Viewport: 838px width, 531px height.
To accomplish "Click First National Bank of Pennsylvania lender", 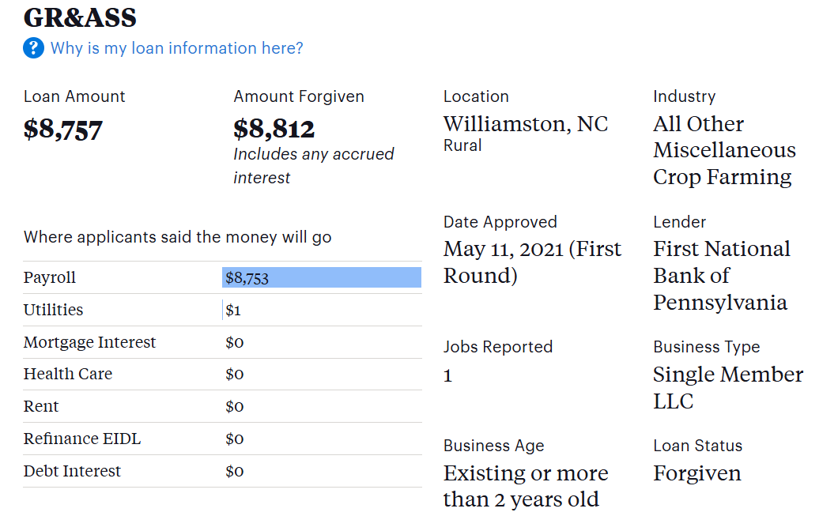I will click(x=722, y=276).
